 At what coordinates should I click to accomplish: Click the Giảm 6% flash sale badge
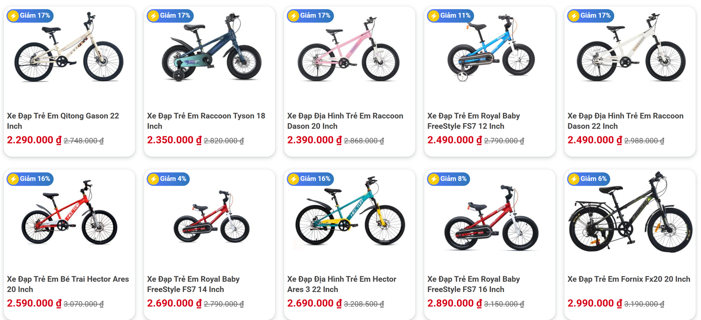589,179
